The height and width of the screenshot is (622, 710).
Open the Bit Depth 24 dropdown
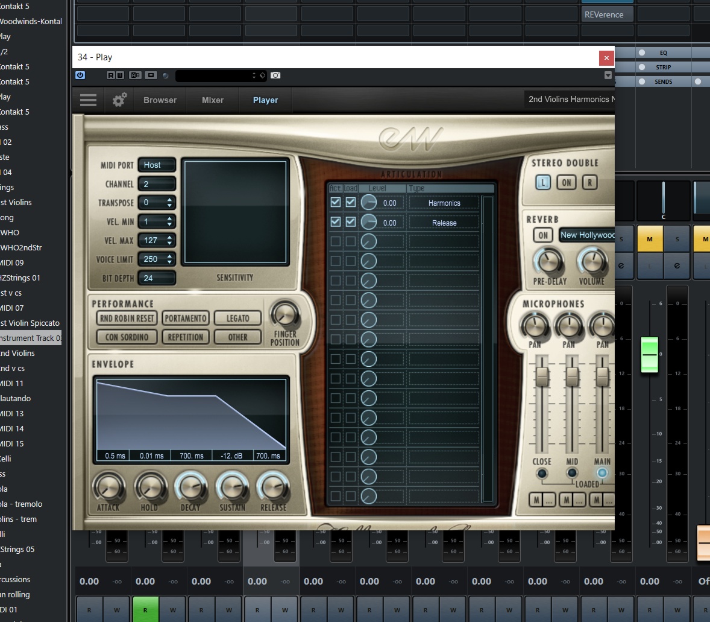pos(157,278)
